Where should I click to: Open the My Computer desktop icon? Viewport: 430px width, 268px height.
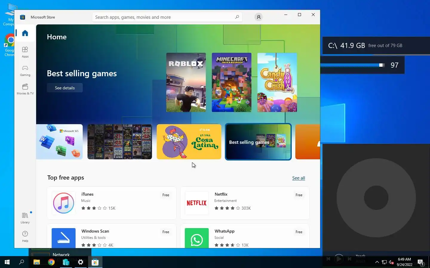9,15
